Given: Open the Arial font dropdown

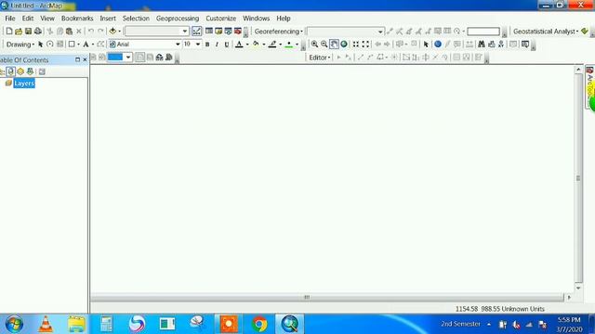Looking at the screenshot, I should 178,45.
